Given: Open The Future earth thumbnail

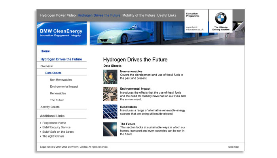Looking at the screenshot, I should click(x=110, y=129).
